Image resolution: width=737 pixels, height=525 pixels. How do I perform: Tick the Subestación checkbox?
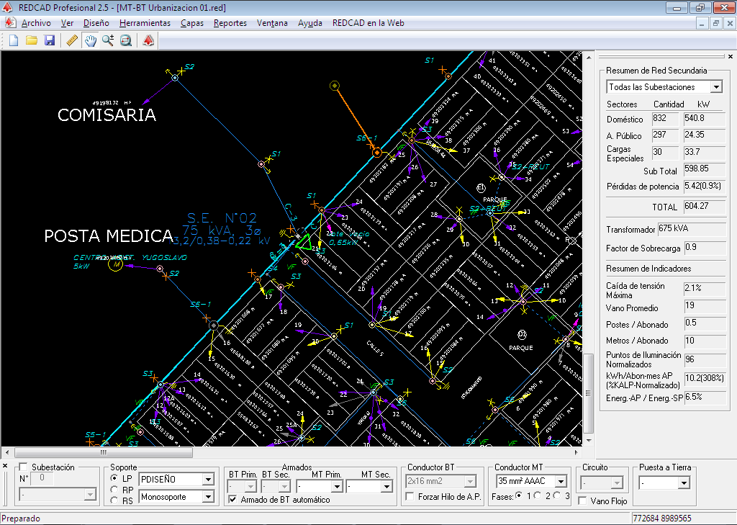tap(23, 467)
